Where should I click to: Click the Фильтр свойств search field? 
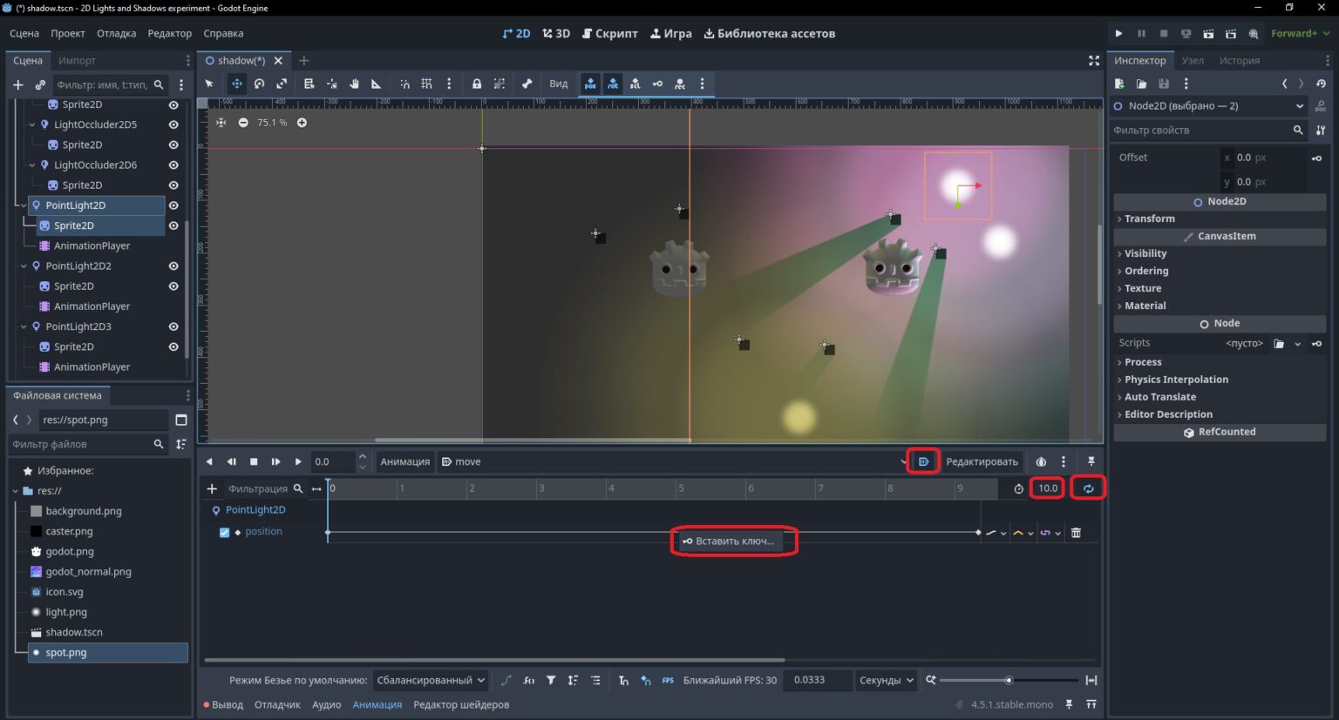click(1209, 130)
